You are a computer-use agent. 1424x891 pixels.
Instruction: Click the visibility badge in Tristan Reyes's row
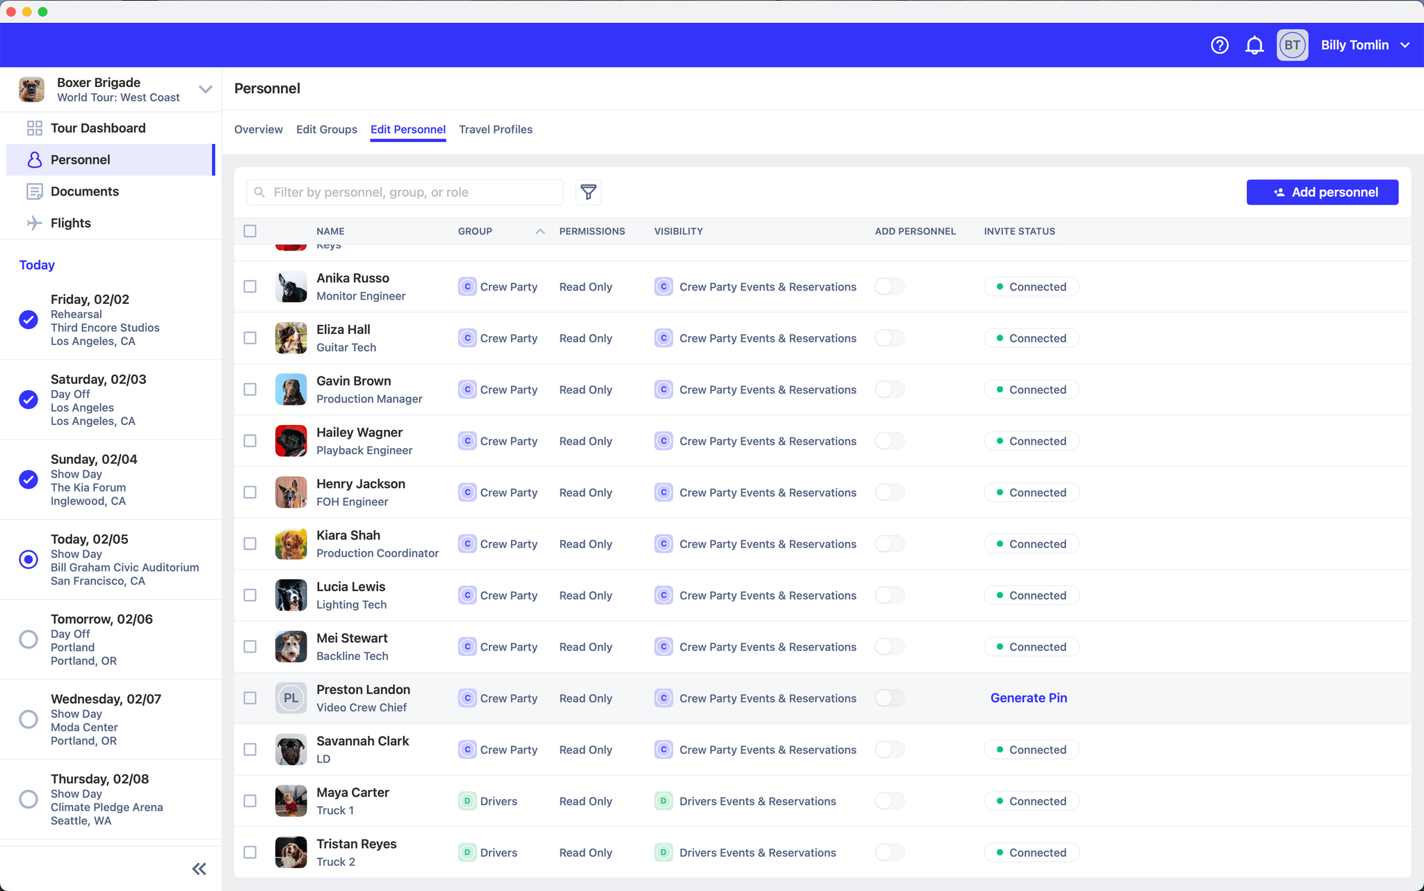(x=663, y=853)
